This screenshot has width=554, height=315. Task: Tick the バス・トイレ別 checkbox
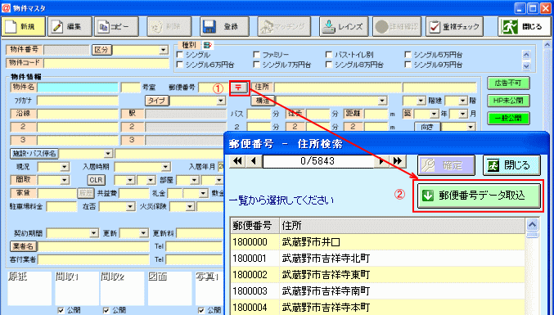click(x=329, y=55)
